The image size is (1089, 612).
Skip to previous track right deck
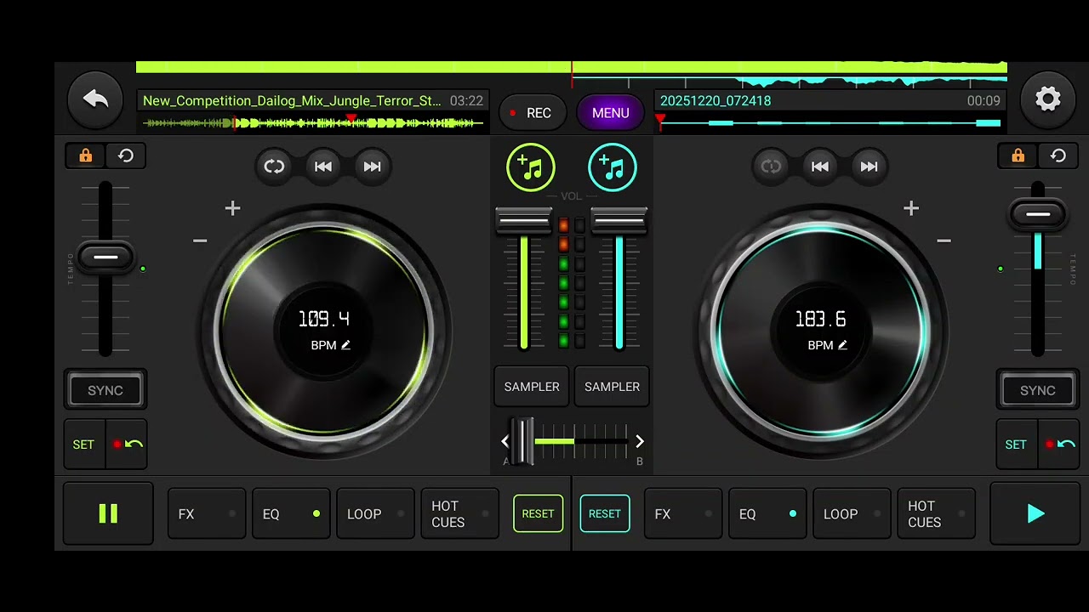(x=819, y=167)
